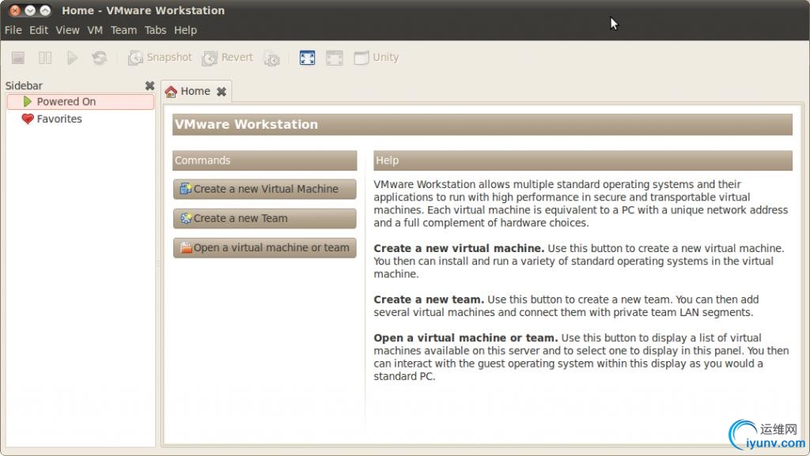
Task: Click bold 'Open a virtual machine or team.' text
Action: (465, 338)
